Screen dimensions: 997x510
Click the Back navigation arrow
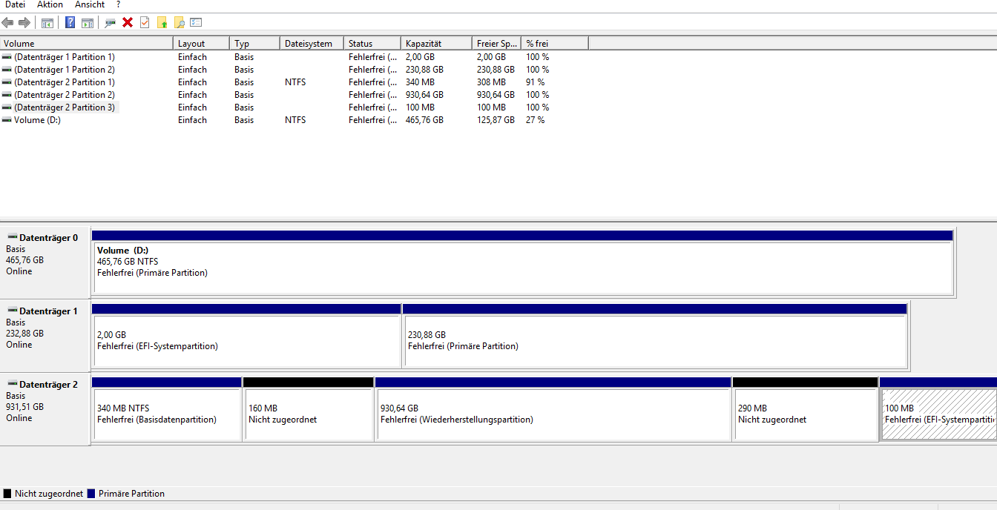coord(7,22)
